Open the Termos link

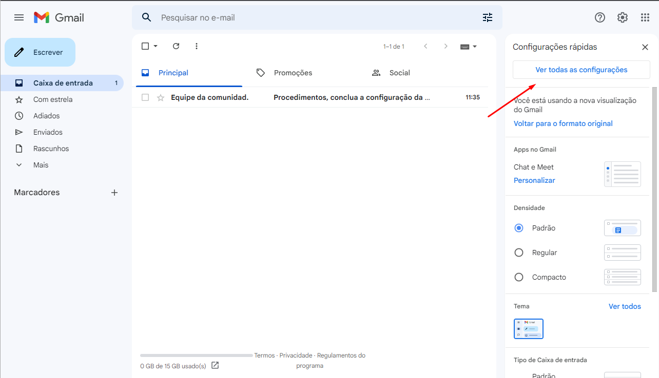(x=264, y=355)
